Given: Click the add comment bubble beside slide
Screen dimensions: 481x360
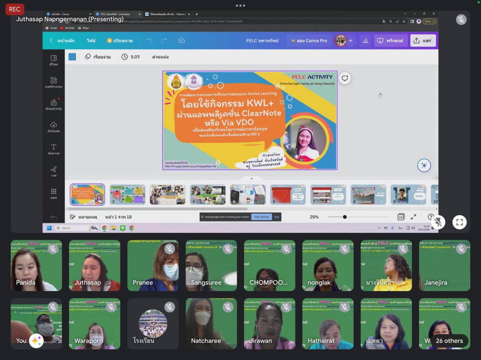Looking at the screenshot, I should tap(345, 78).
